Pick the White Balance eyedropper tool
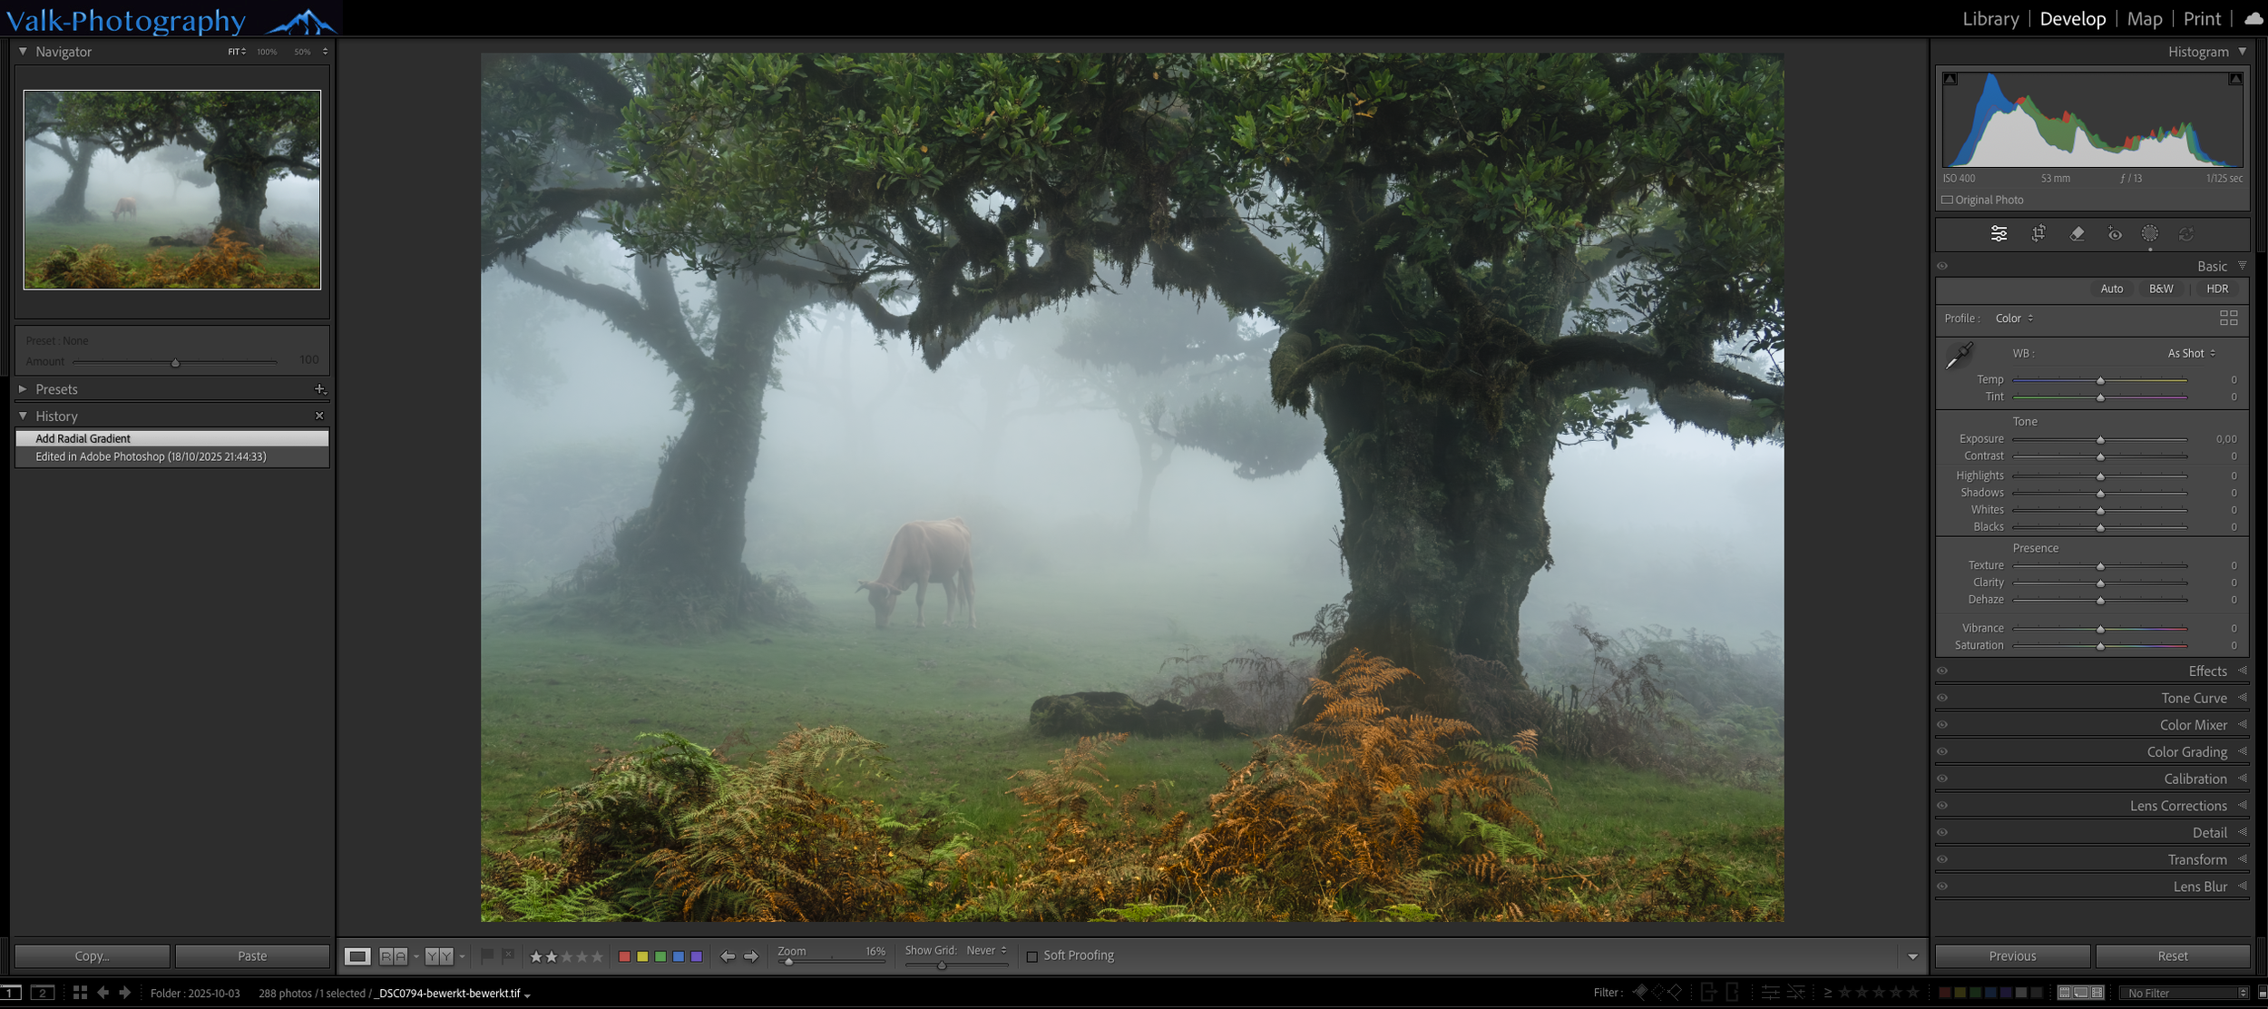 1960,355
